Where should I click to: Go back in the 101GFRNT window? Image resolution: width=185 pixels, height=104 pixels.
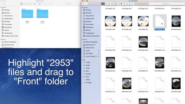point(84,4)
